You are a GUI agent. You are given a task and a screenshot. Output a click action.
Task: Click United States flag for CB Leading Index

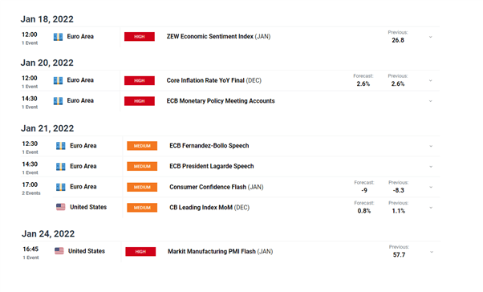(61, 207)
